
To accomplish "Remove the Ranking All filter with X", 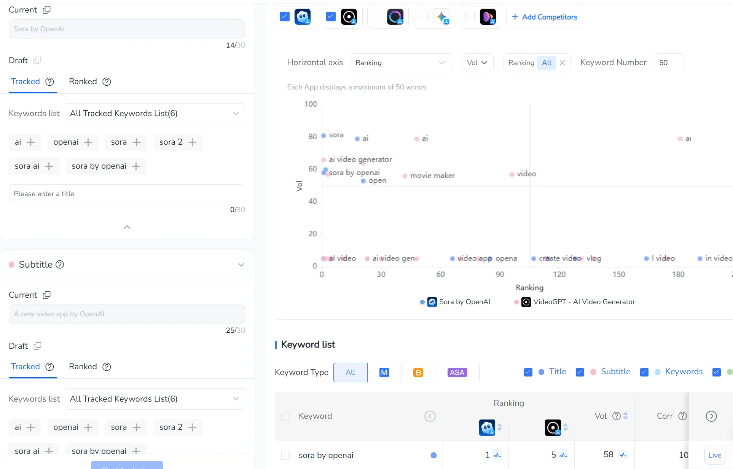I will (562, 63).
